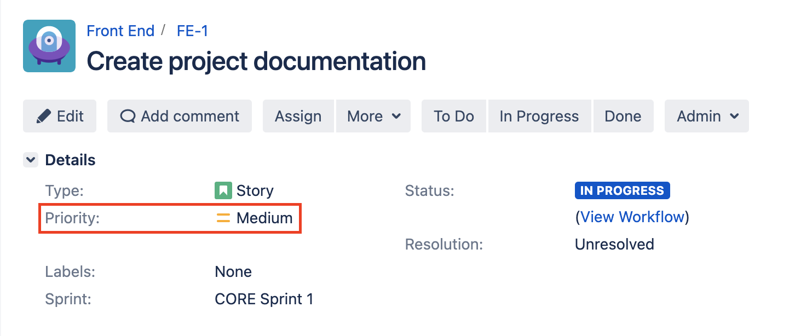This screenshot has width=795, height=336.
Task: Click the Medium priority icon
Action: tap(223, 218)
